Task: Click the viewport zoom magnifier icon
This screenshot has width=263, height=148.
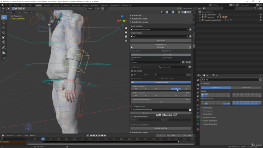Action: [x=126, y=28]
